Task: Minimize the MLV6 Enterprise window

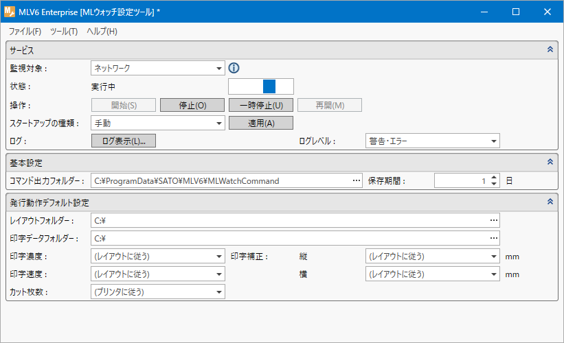Action: tap(484, 12)
